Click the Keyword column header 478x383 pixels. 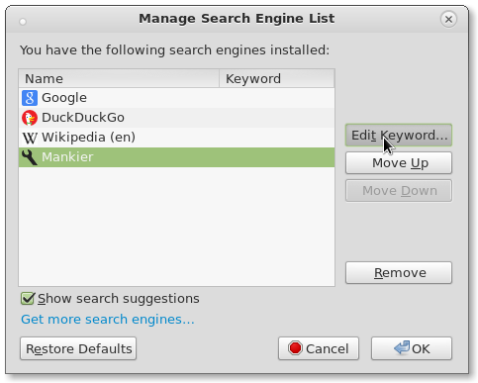coord(277,78)
